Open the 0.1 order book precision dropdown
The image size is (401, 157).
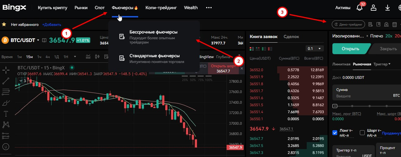(x=314, y=49)
